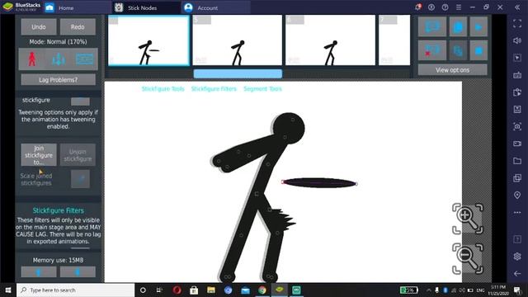The height and width of the screenshot is (297, 528).
Task: Click the delete frame icon with red X
Action: 432,50
